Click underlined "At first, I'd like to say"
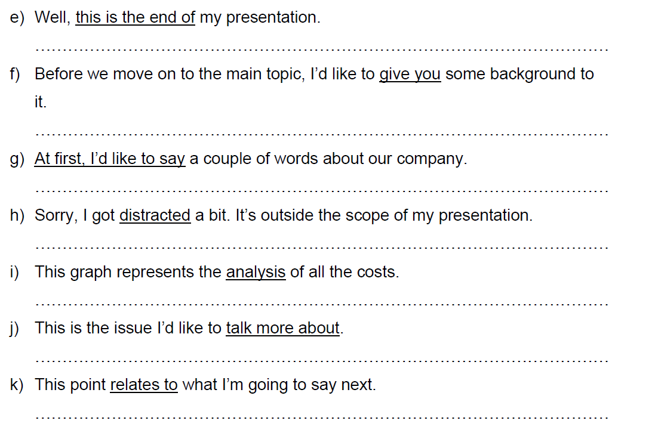The width and height of the screenshot is (652, 436). [110, 159]
